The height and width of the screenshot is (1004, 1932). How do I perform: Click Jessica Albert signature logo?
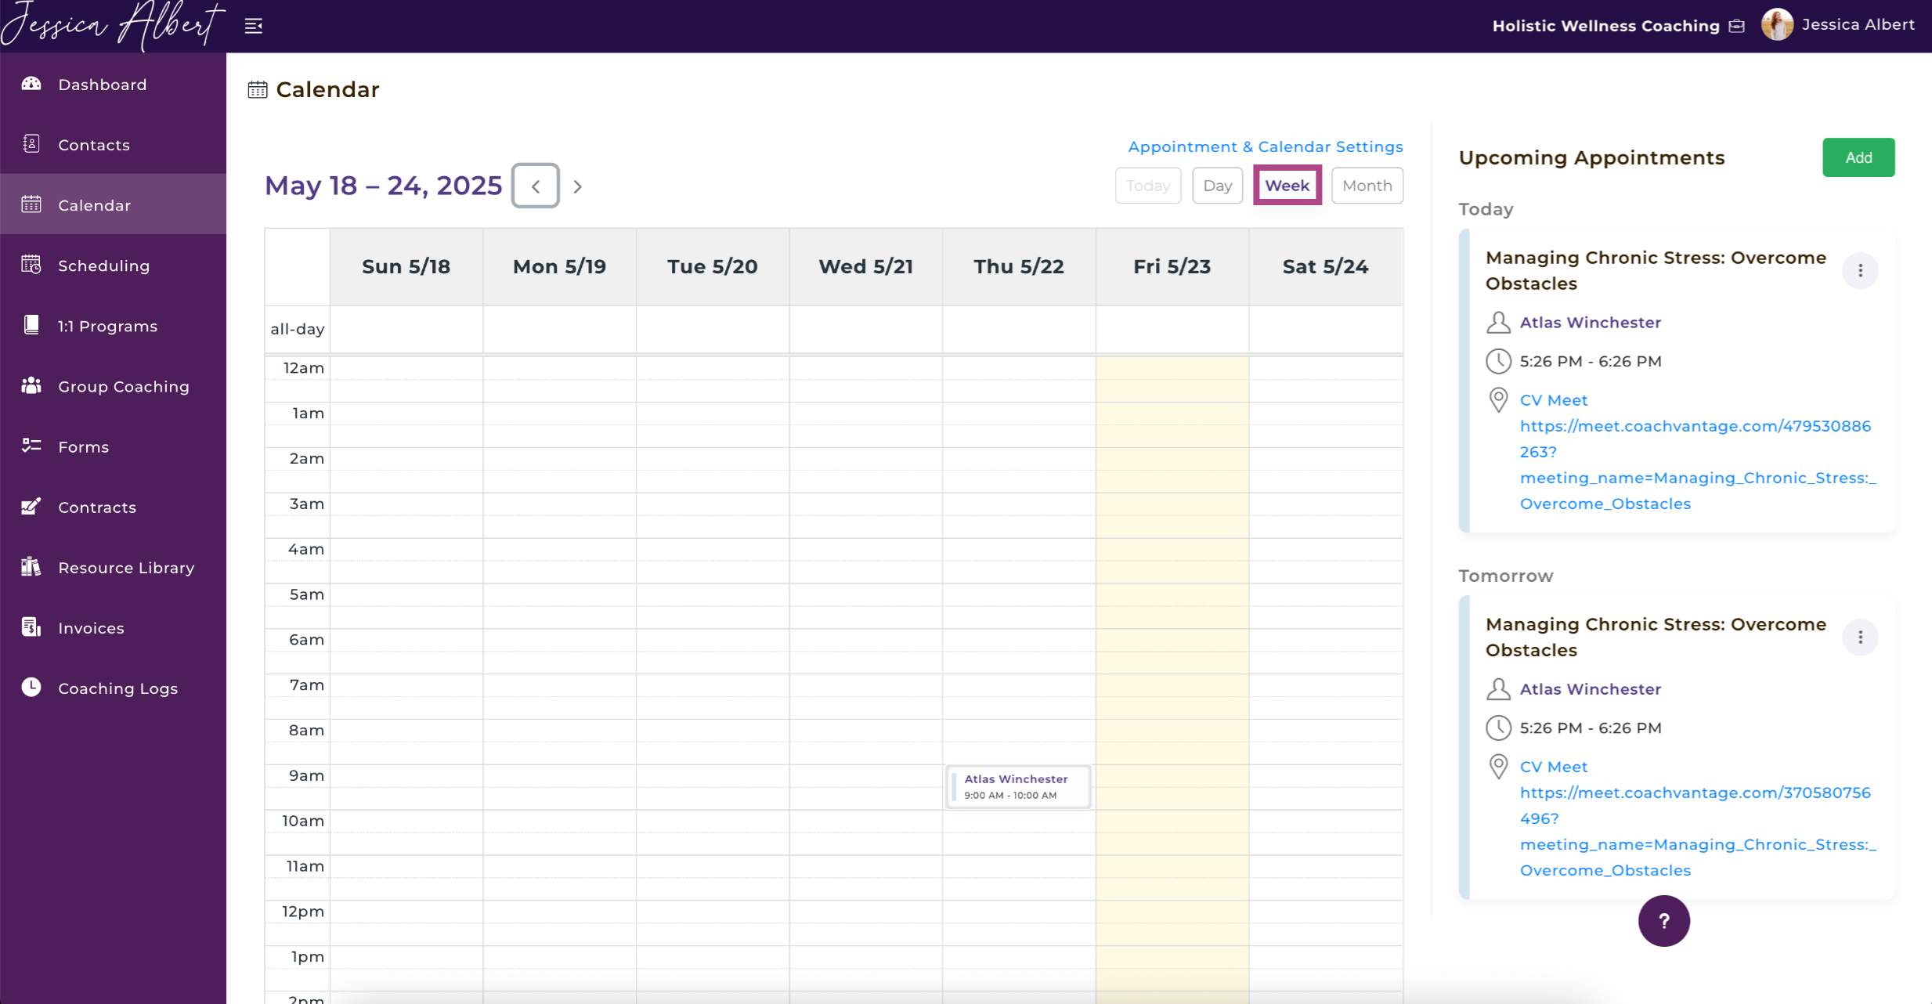click(x=112, y=24)
